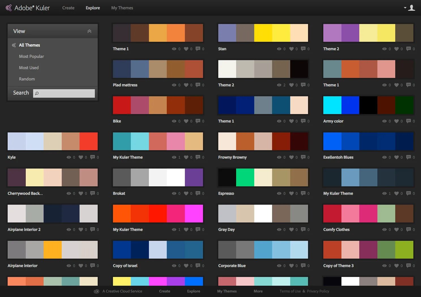Click the theme search input field

(x=64, y=93)
